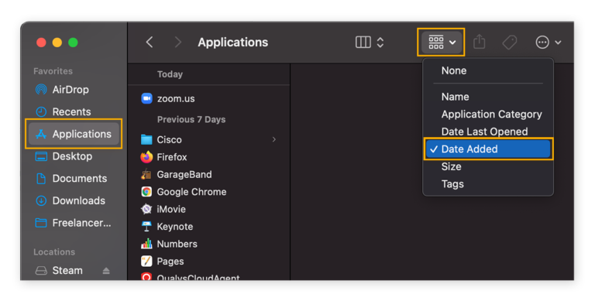Select Cisco folder icon

pyautogui.click(x=146, y=139)
